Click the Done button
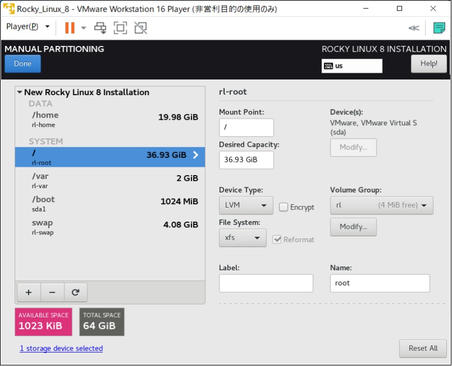 click(22, 63)
